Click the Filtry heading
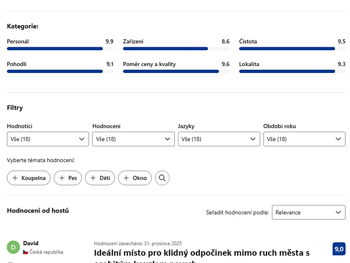Viewport: 350px width, 263px height. [15, 108]
